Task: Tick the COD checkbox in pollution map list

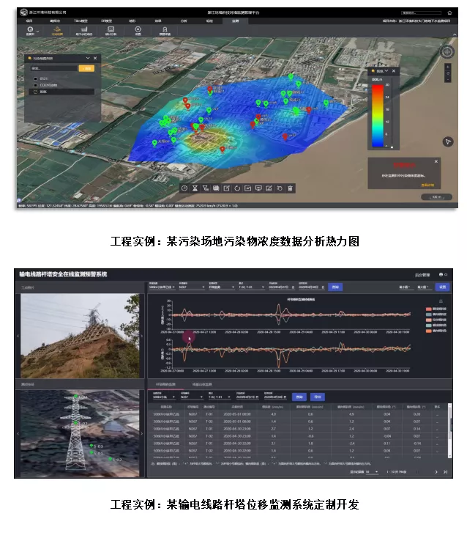Action: point(35,85)
